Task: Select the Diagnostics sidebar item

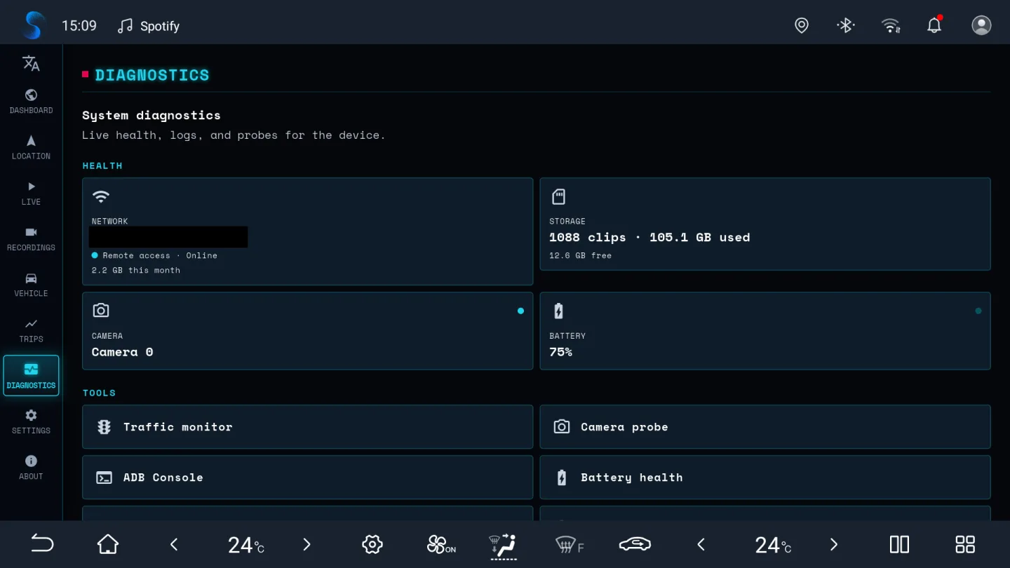Action: pyautogui.click(x=31, y=375)
